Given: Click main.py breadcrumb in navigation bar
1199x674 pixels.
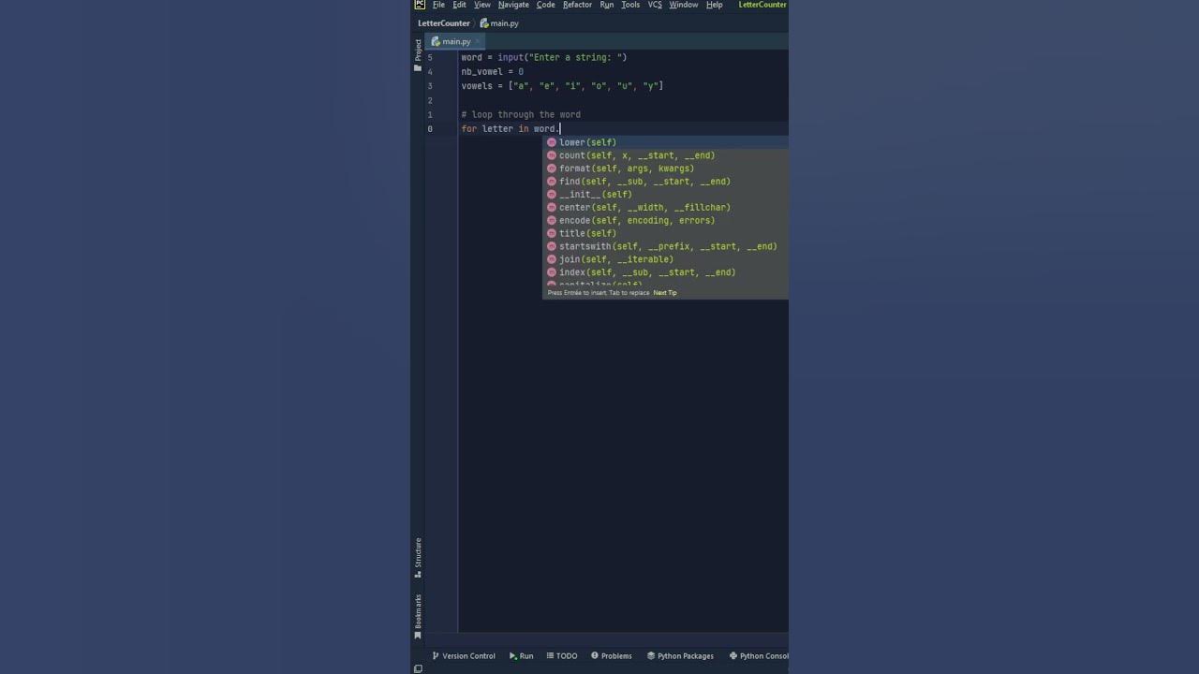Looking at the screenshot, I should click(x=499, y=23).
